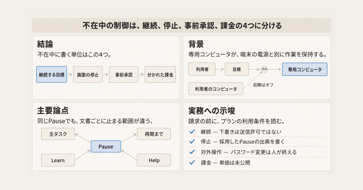Click text 不在中に書く単位はこの4つ。

[74, 55]
